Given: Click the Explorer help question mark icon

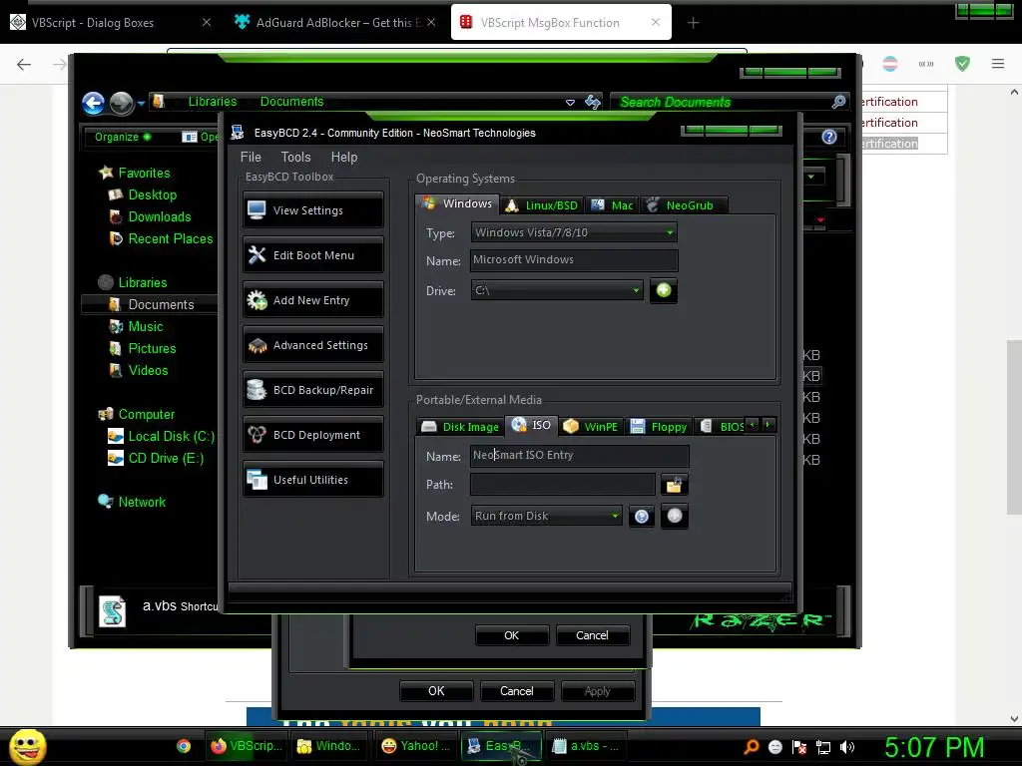Looking at the screenshot, I should [829, 137].
